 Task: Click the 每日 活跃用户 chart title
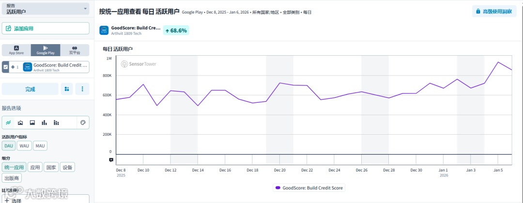click(x=118, y=49)
